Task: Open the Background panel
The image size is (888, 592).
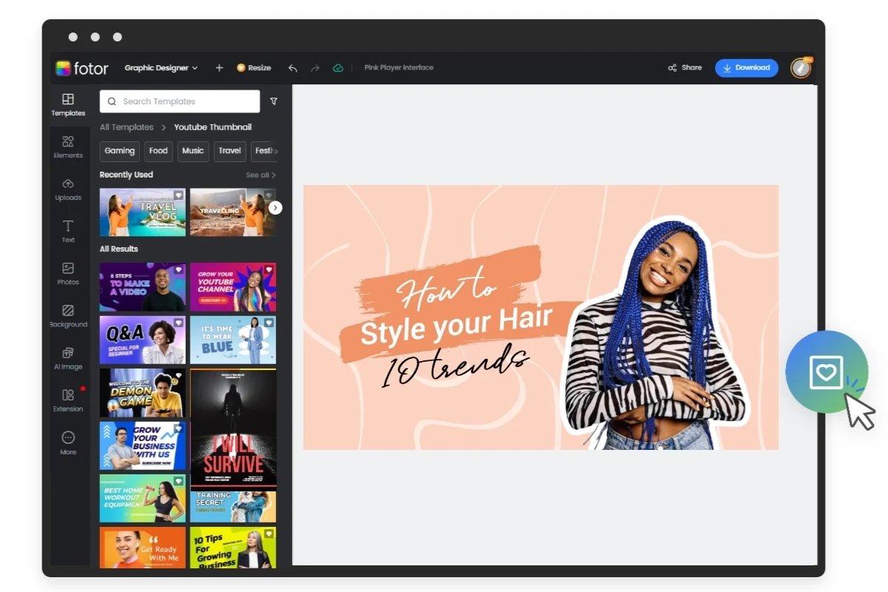Action: (x=68, y=315)
